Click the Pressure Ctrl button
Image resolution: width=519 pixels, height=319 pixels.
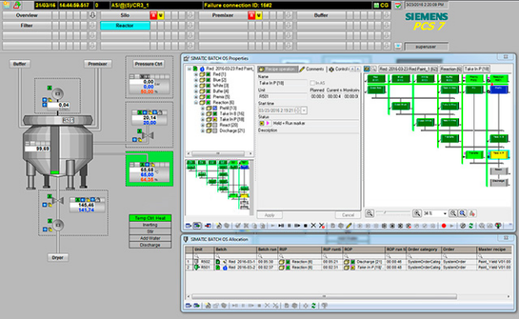point(149,64)
